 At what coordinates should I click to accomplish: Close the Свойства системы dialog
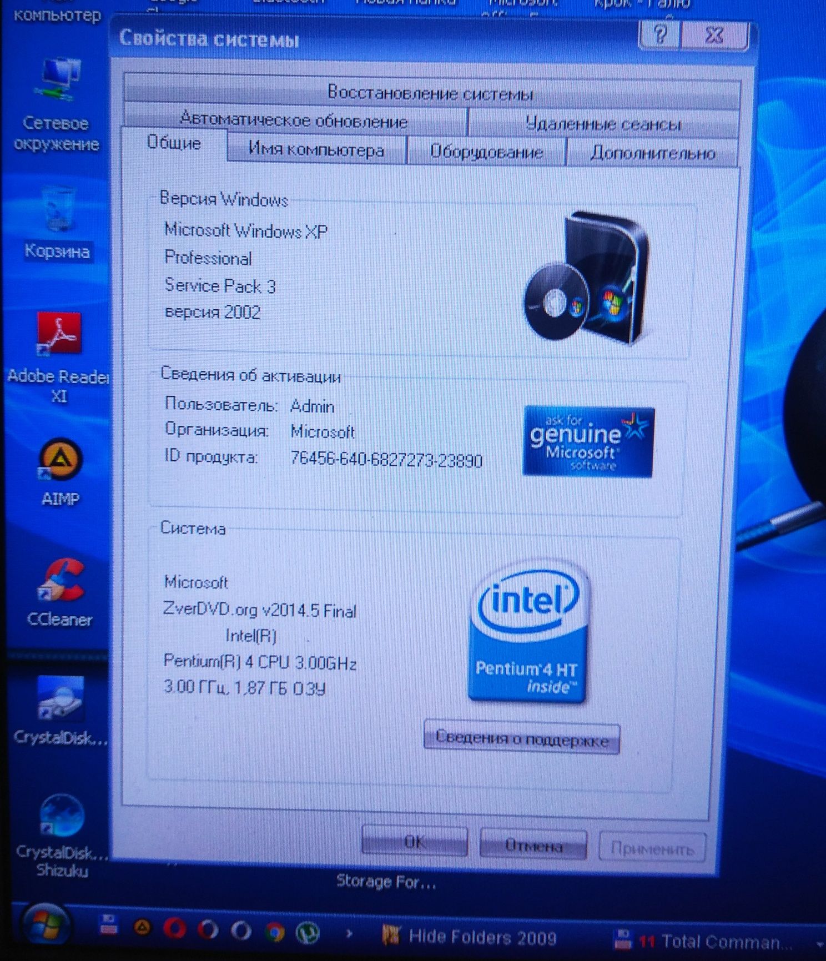[715, 36]
